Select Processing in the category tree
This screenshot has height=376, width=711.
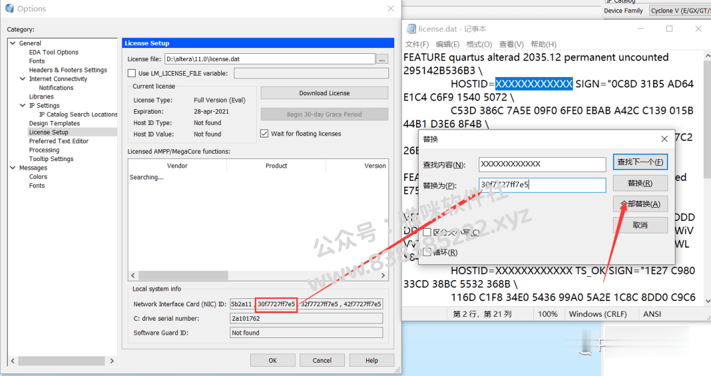point(44,150)
